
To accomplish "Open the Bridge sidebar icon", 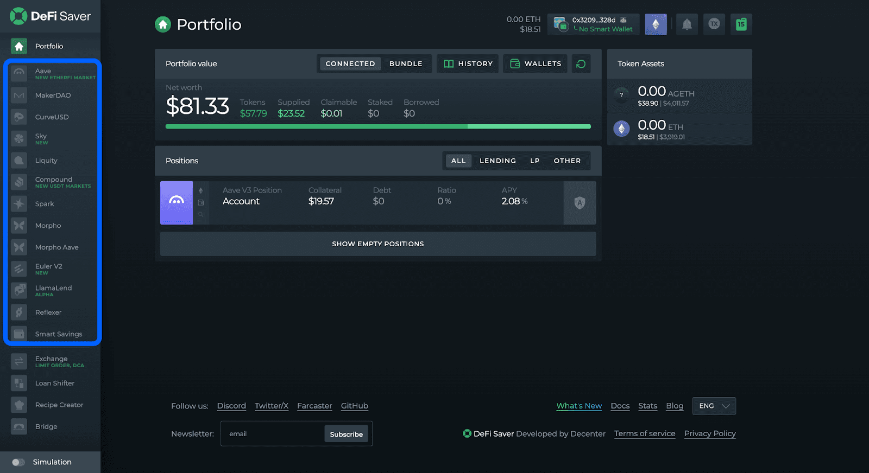I will coord(19,426).
